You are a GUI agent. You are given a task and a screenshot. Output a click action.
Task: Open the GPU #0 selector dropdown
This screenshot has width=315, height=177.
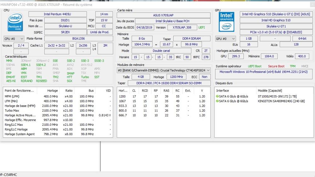pos(226,39)
